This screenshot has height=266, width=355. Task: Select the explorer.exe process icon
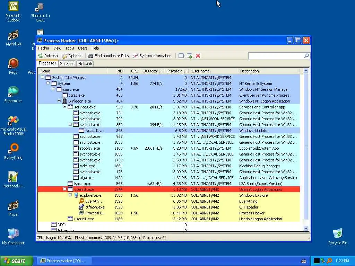tap(76, 195)
